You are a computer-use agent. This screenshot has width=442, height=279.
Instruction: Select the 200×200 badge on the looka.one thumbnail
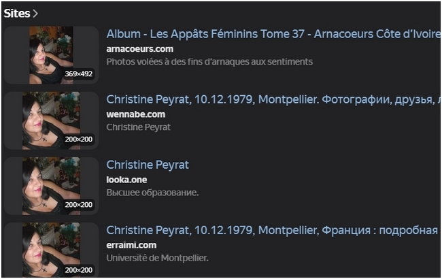tap(79, 204)
